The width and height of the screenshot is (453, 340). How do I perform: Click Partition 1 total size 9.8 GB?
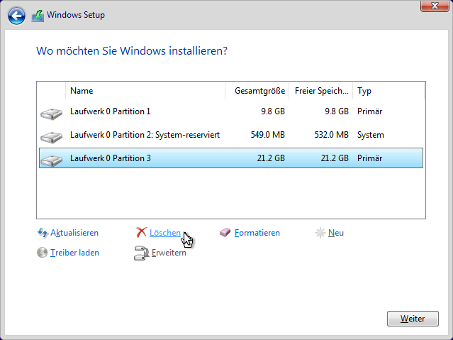(273, 111)
